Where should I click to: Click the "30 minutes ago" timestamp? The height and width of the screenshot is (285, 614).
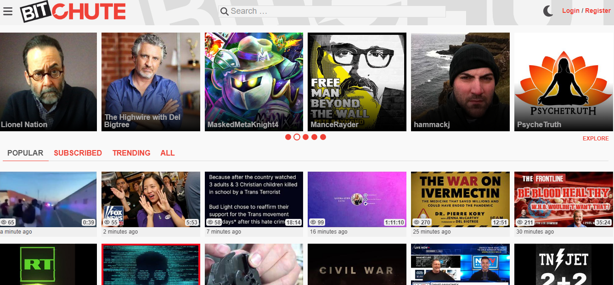pos(535,232)
